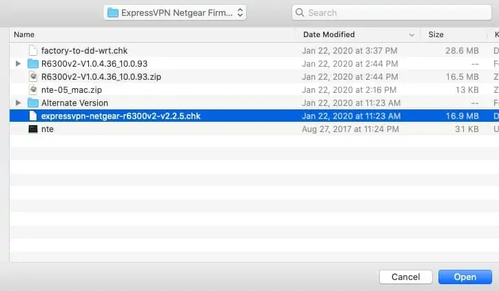Viewport: 499px width, 291px height.
Task: Expand the R6300v2-V1.0.4.36_10.0.93 folder
Action: point(18,63)
